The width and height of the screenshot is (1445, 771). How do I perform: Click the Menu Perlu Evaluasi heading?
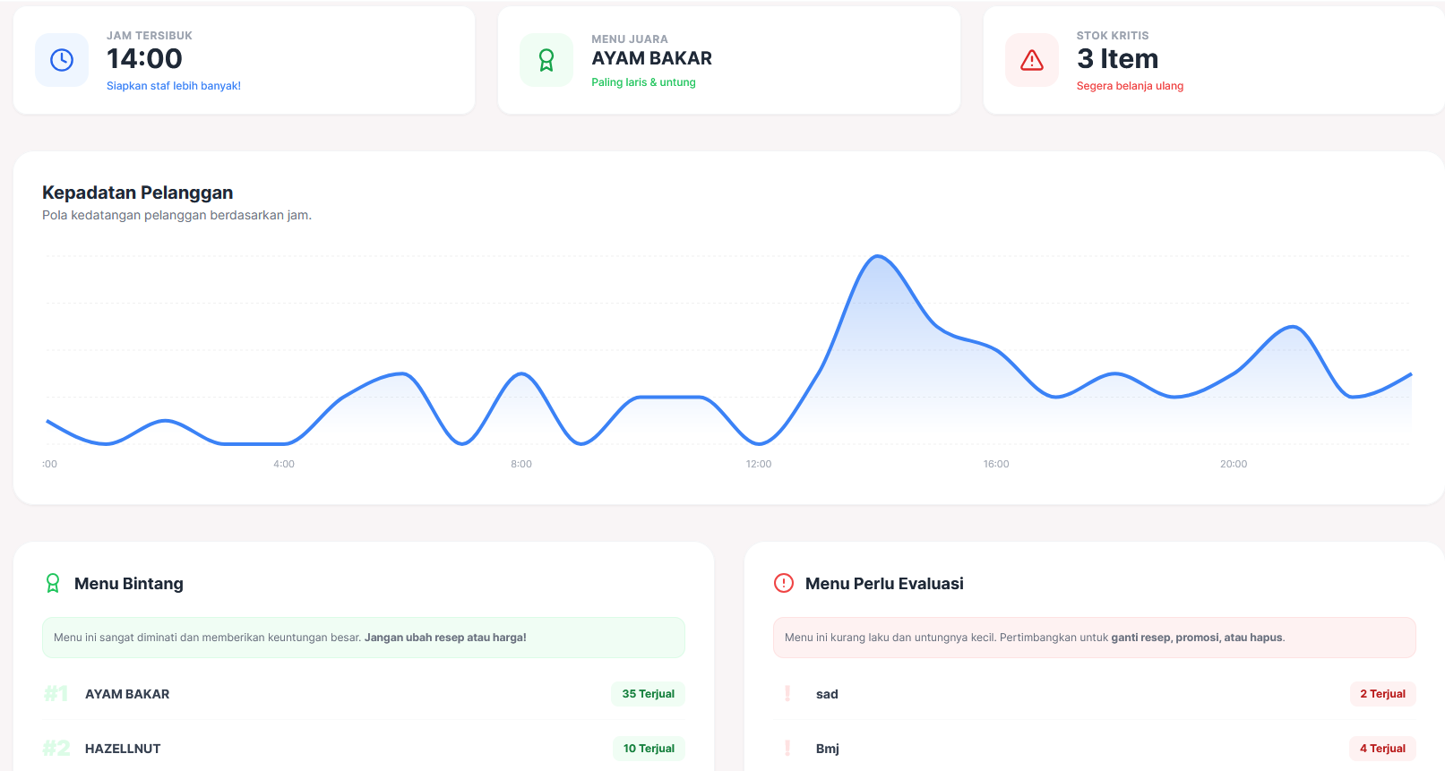[x=884, y=584]
